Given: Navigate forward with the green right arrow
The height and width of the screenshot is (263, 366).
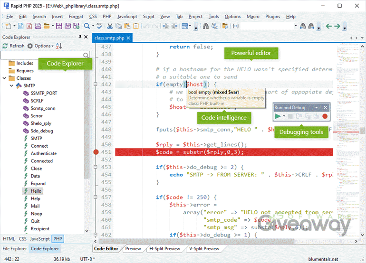Looking at the screenshot, I should [337, 26].
